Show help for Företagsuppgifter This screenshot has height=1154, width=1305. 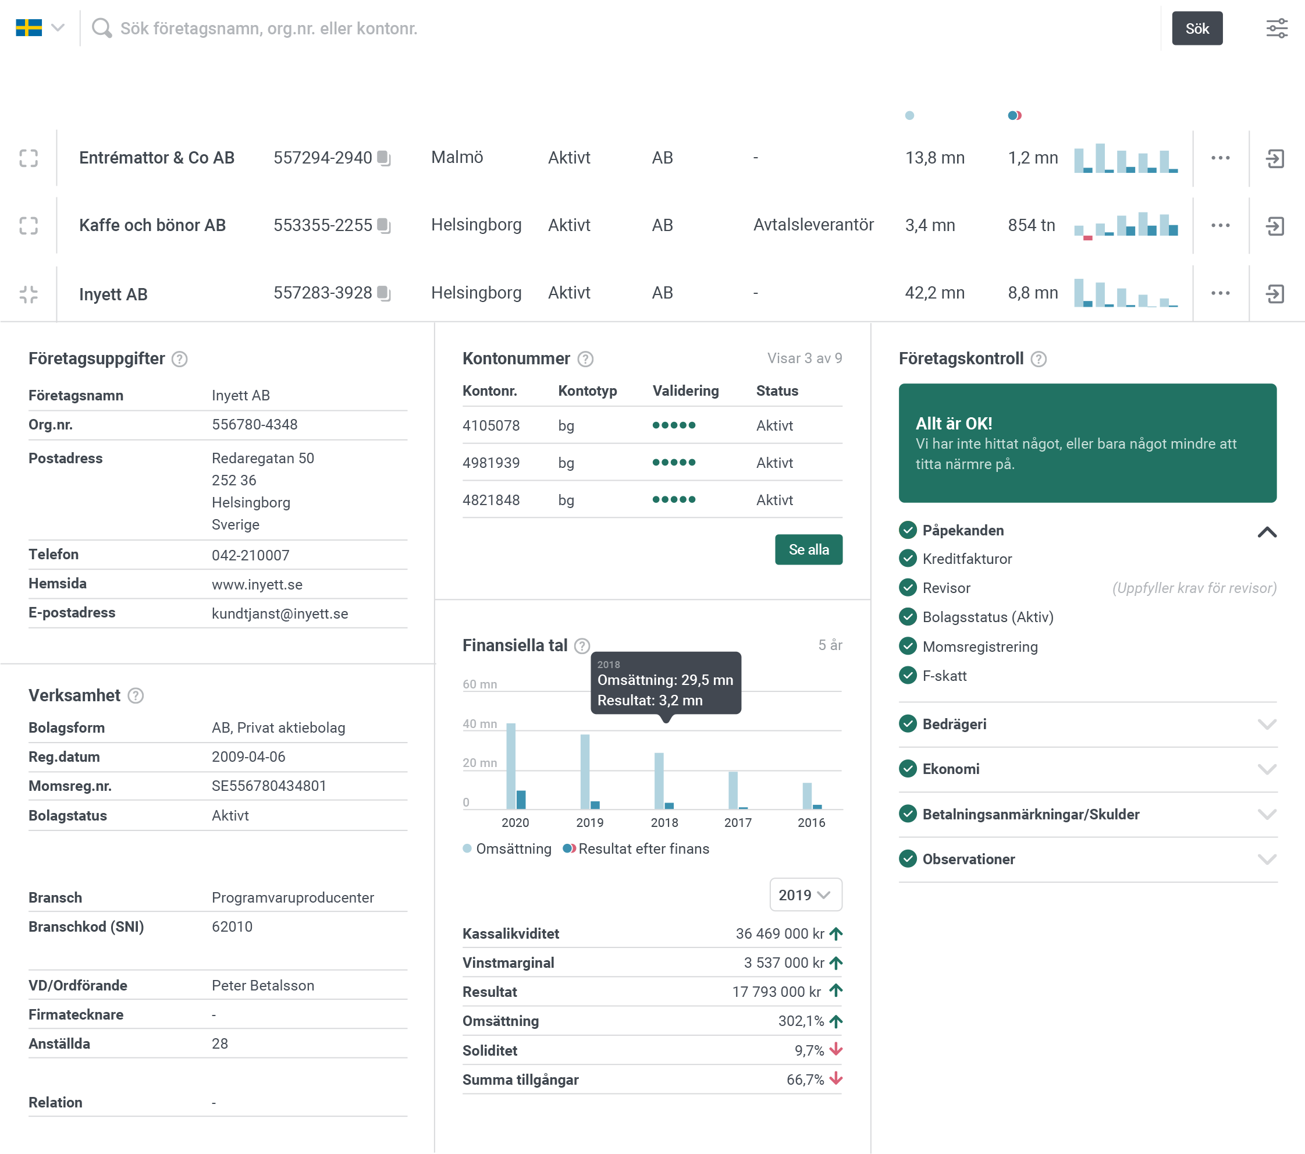coord(180,359)
